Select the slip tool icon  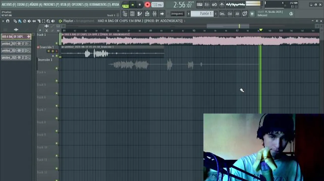(x=34, y=21)
